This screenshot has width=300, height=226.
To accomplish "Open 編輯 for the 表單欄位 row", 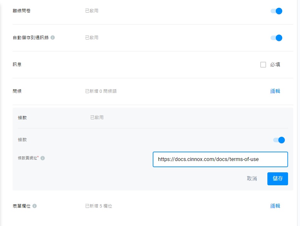I will pyautogui.click(x=275, y=206).
